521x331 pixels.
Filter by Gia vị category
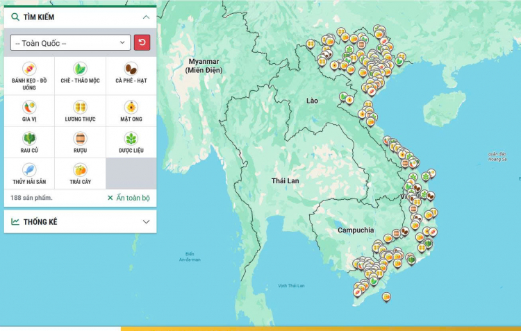[29, 107]
